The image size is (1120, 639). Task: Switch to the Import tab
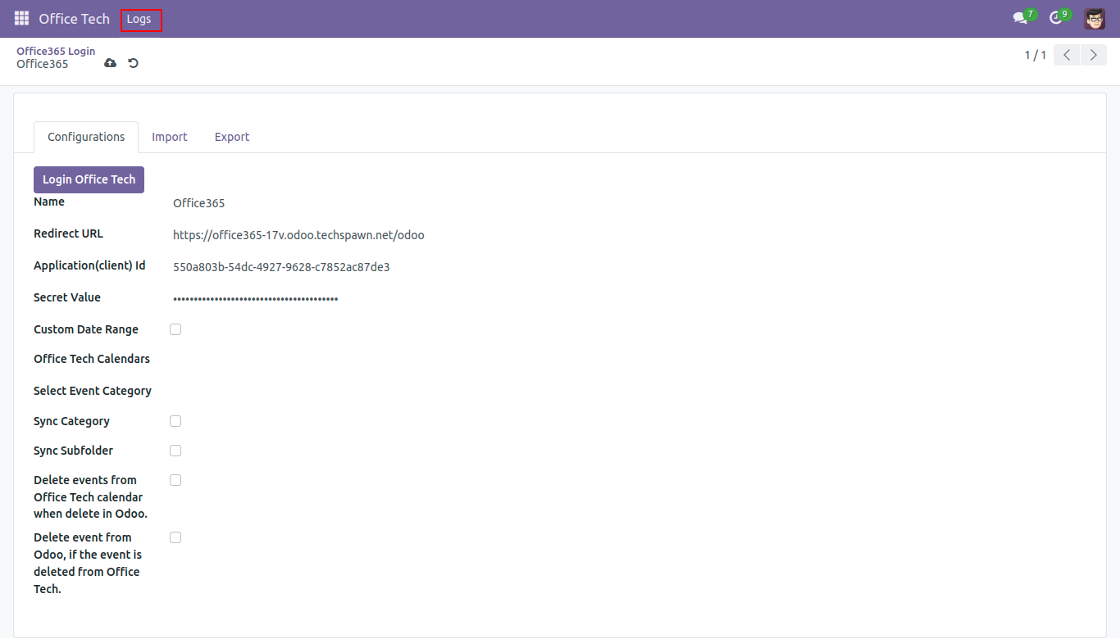170,137
